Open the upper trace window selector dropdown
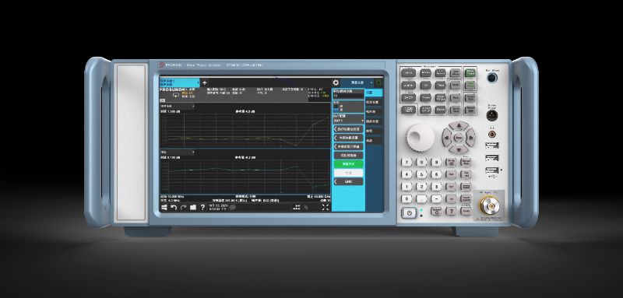623x298 pixels. (178, 106)
